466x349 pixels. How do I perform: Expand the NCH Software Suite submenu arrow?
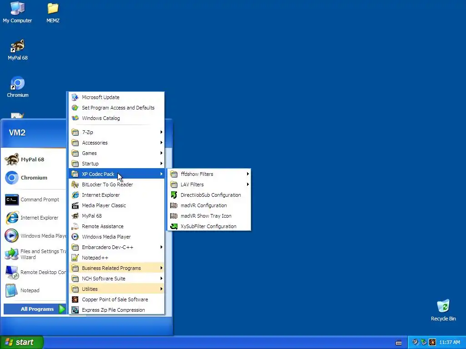coord(162,279)
